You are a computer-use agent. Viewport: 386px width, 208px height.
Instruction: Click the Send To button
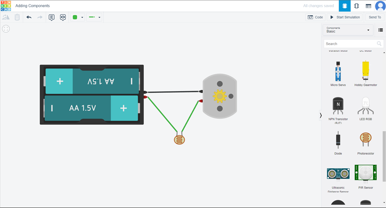click(375, 17)
